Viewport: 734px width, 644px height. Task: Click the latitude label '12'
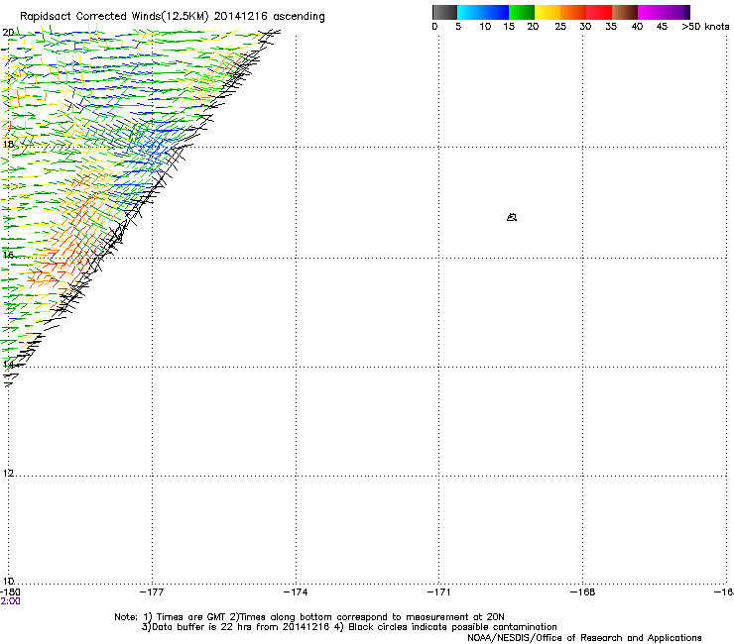coord(8,473)
